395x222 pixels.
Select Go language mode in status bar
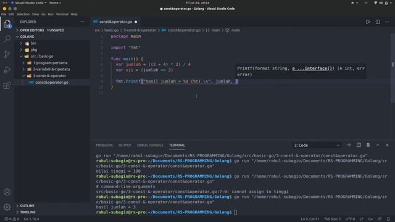[x=370, y=219]
